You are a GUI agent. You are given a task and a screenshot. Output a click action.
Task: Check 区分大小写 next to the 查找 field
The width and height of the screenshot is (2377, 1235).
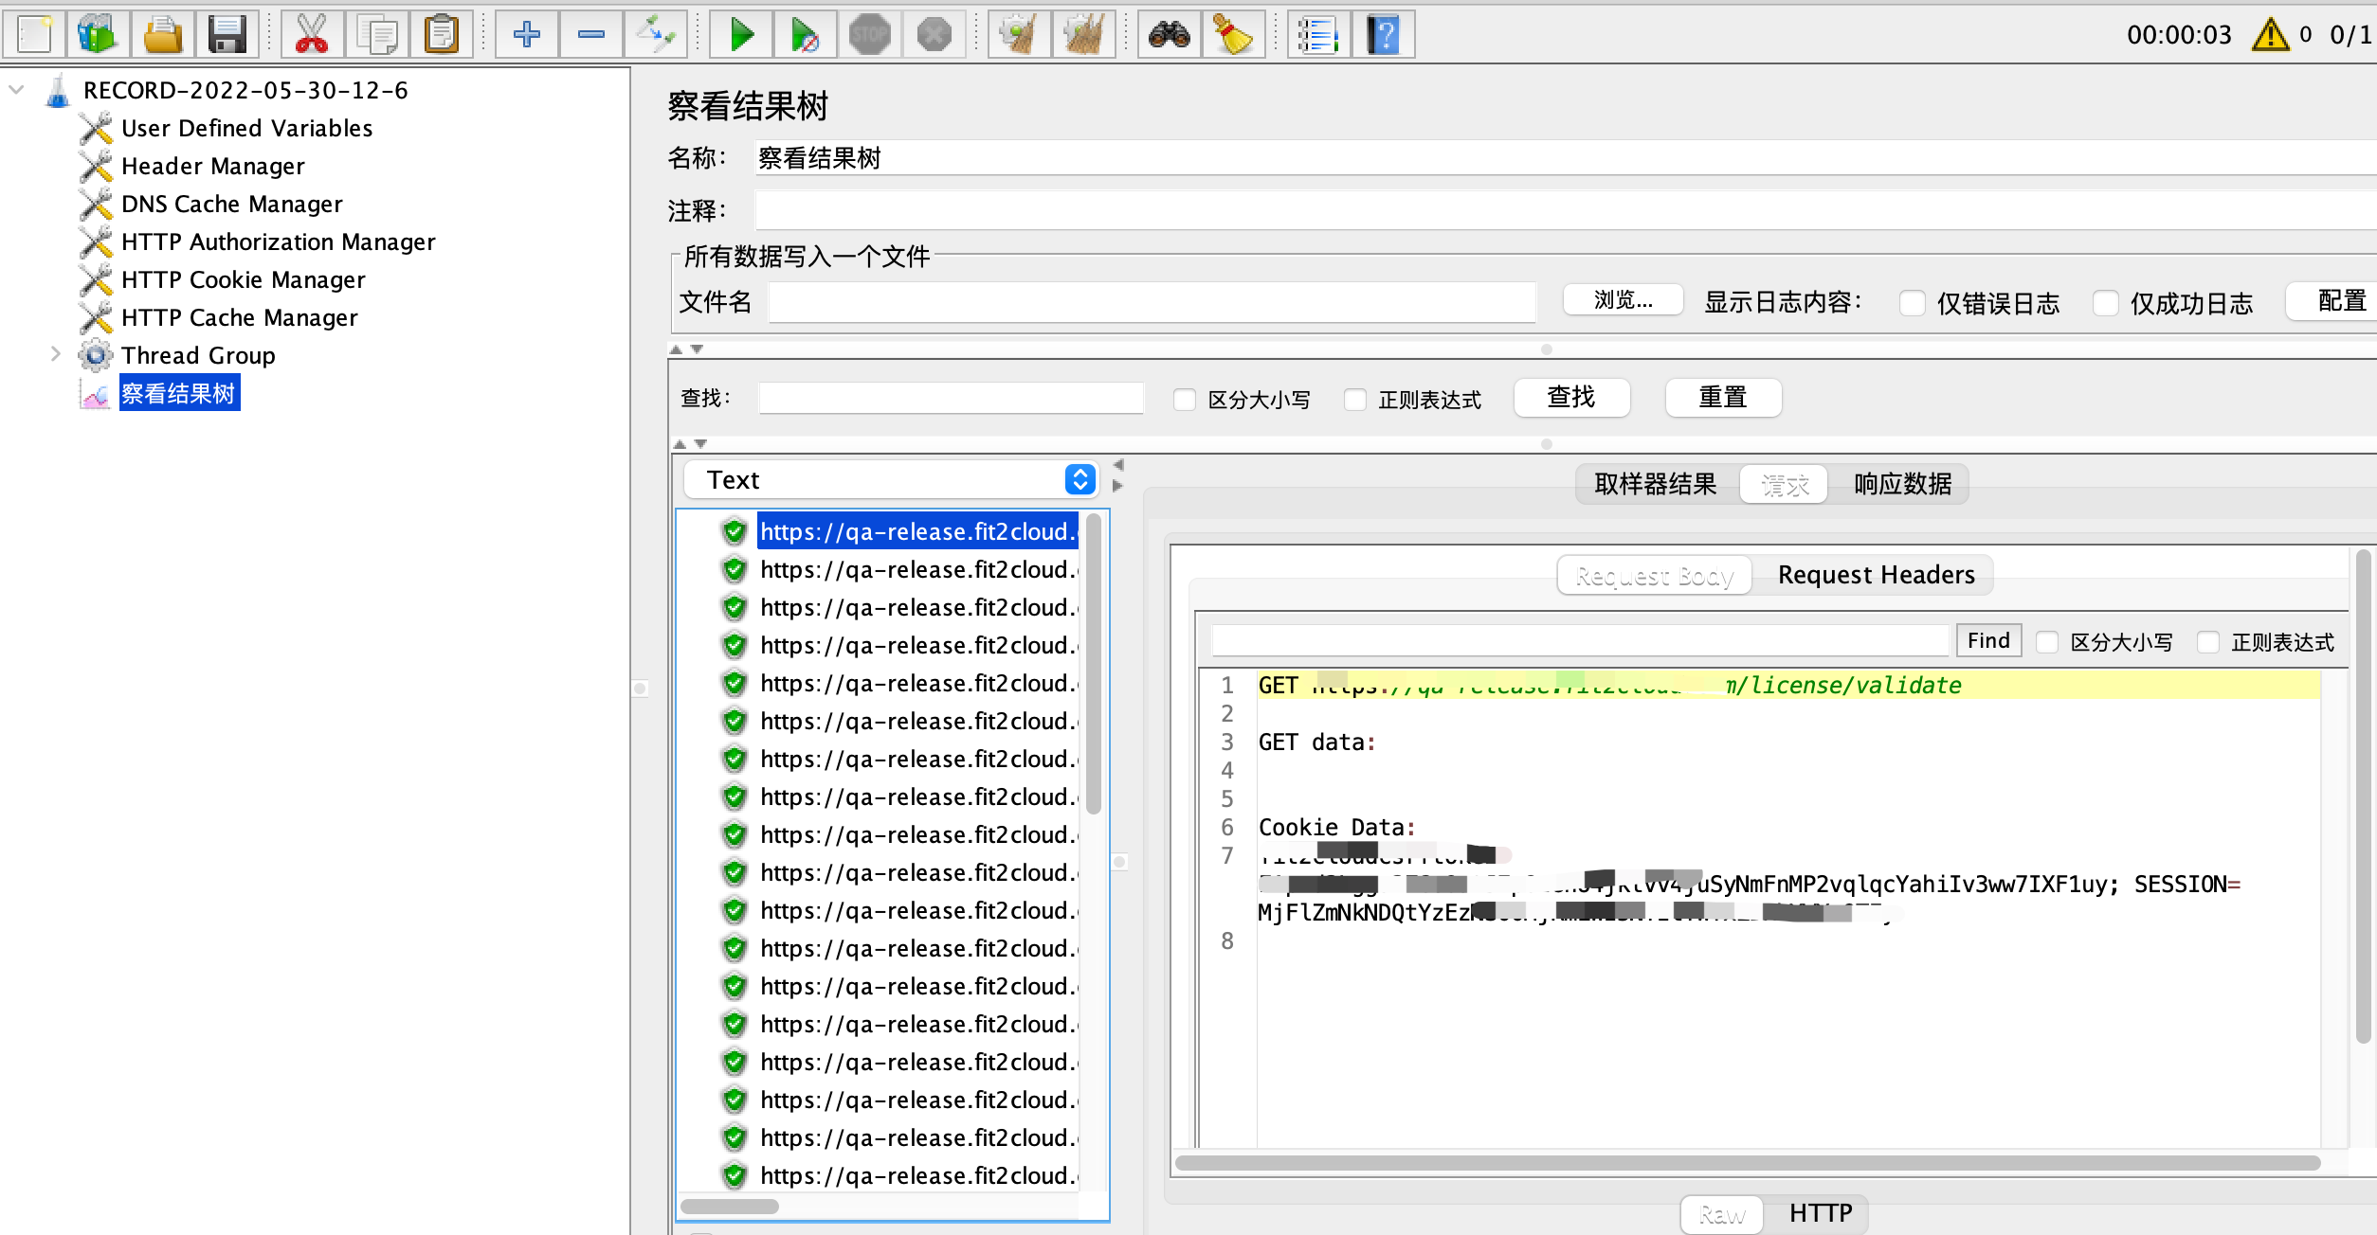point(1184,400)
